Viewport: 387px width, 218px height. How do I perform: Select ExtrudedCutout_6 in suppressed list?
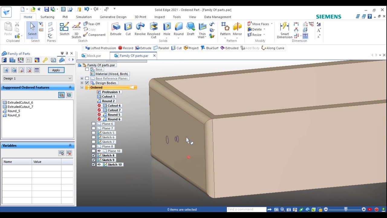click(20, 103)
